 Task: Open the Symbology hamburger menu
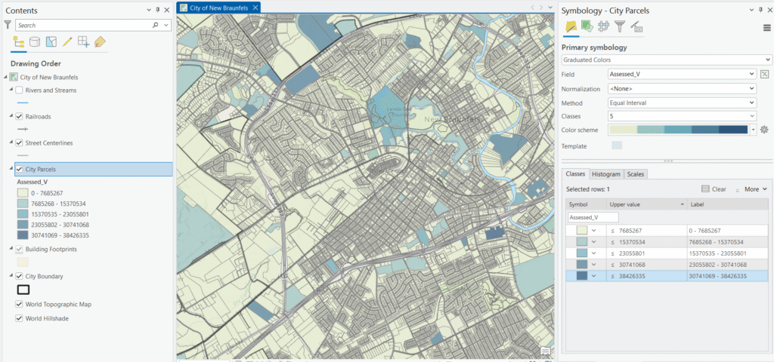point(766,28)
